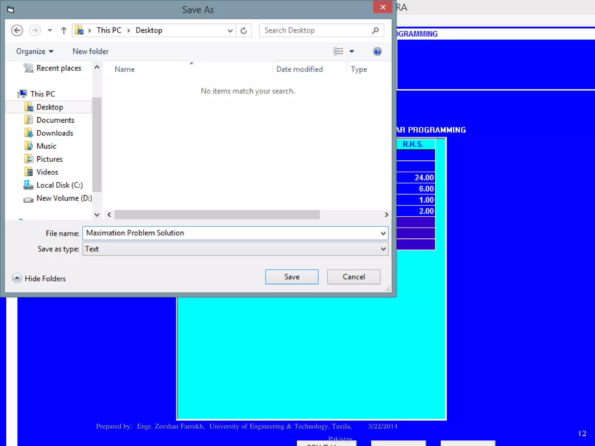Select New Volume (D:) drive
This screenshot has width=595, height=446.
click(64, 198)
